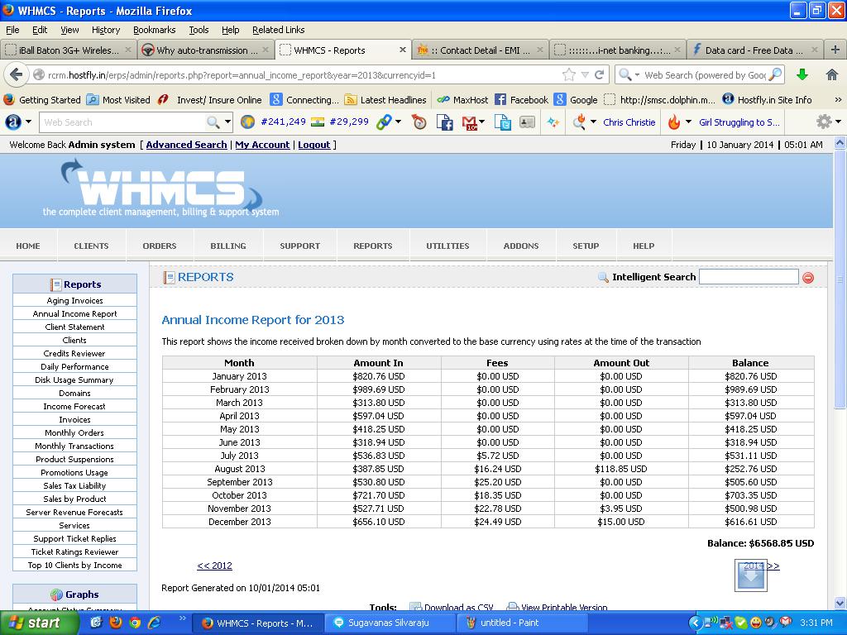Image resolution: width=847 pixels, height=635 pixels.
Task: Reload the page using the refresh icon
Action: [600, 74]
